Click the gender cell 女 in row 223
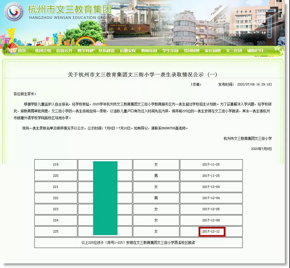Image resolution: width=290 pixels, height=268 pixels. pyautogui.click(x=156, y=209)
